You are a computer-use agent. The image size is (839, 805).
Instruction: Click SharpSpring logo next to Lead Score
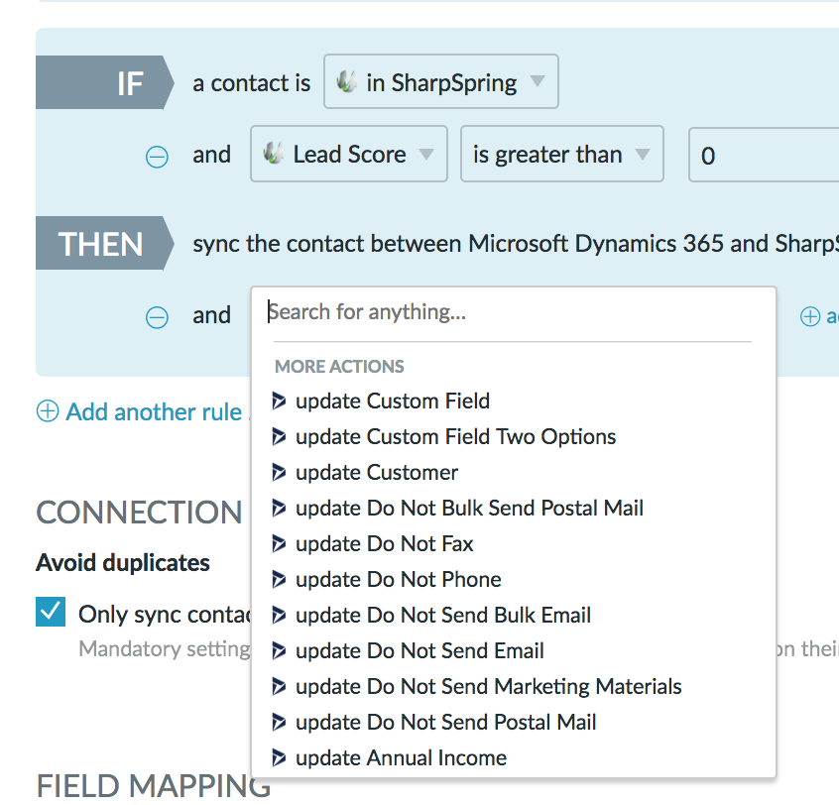274,154
